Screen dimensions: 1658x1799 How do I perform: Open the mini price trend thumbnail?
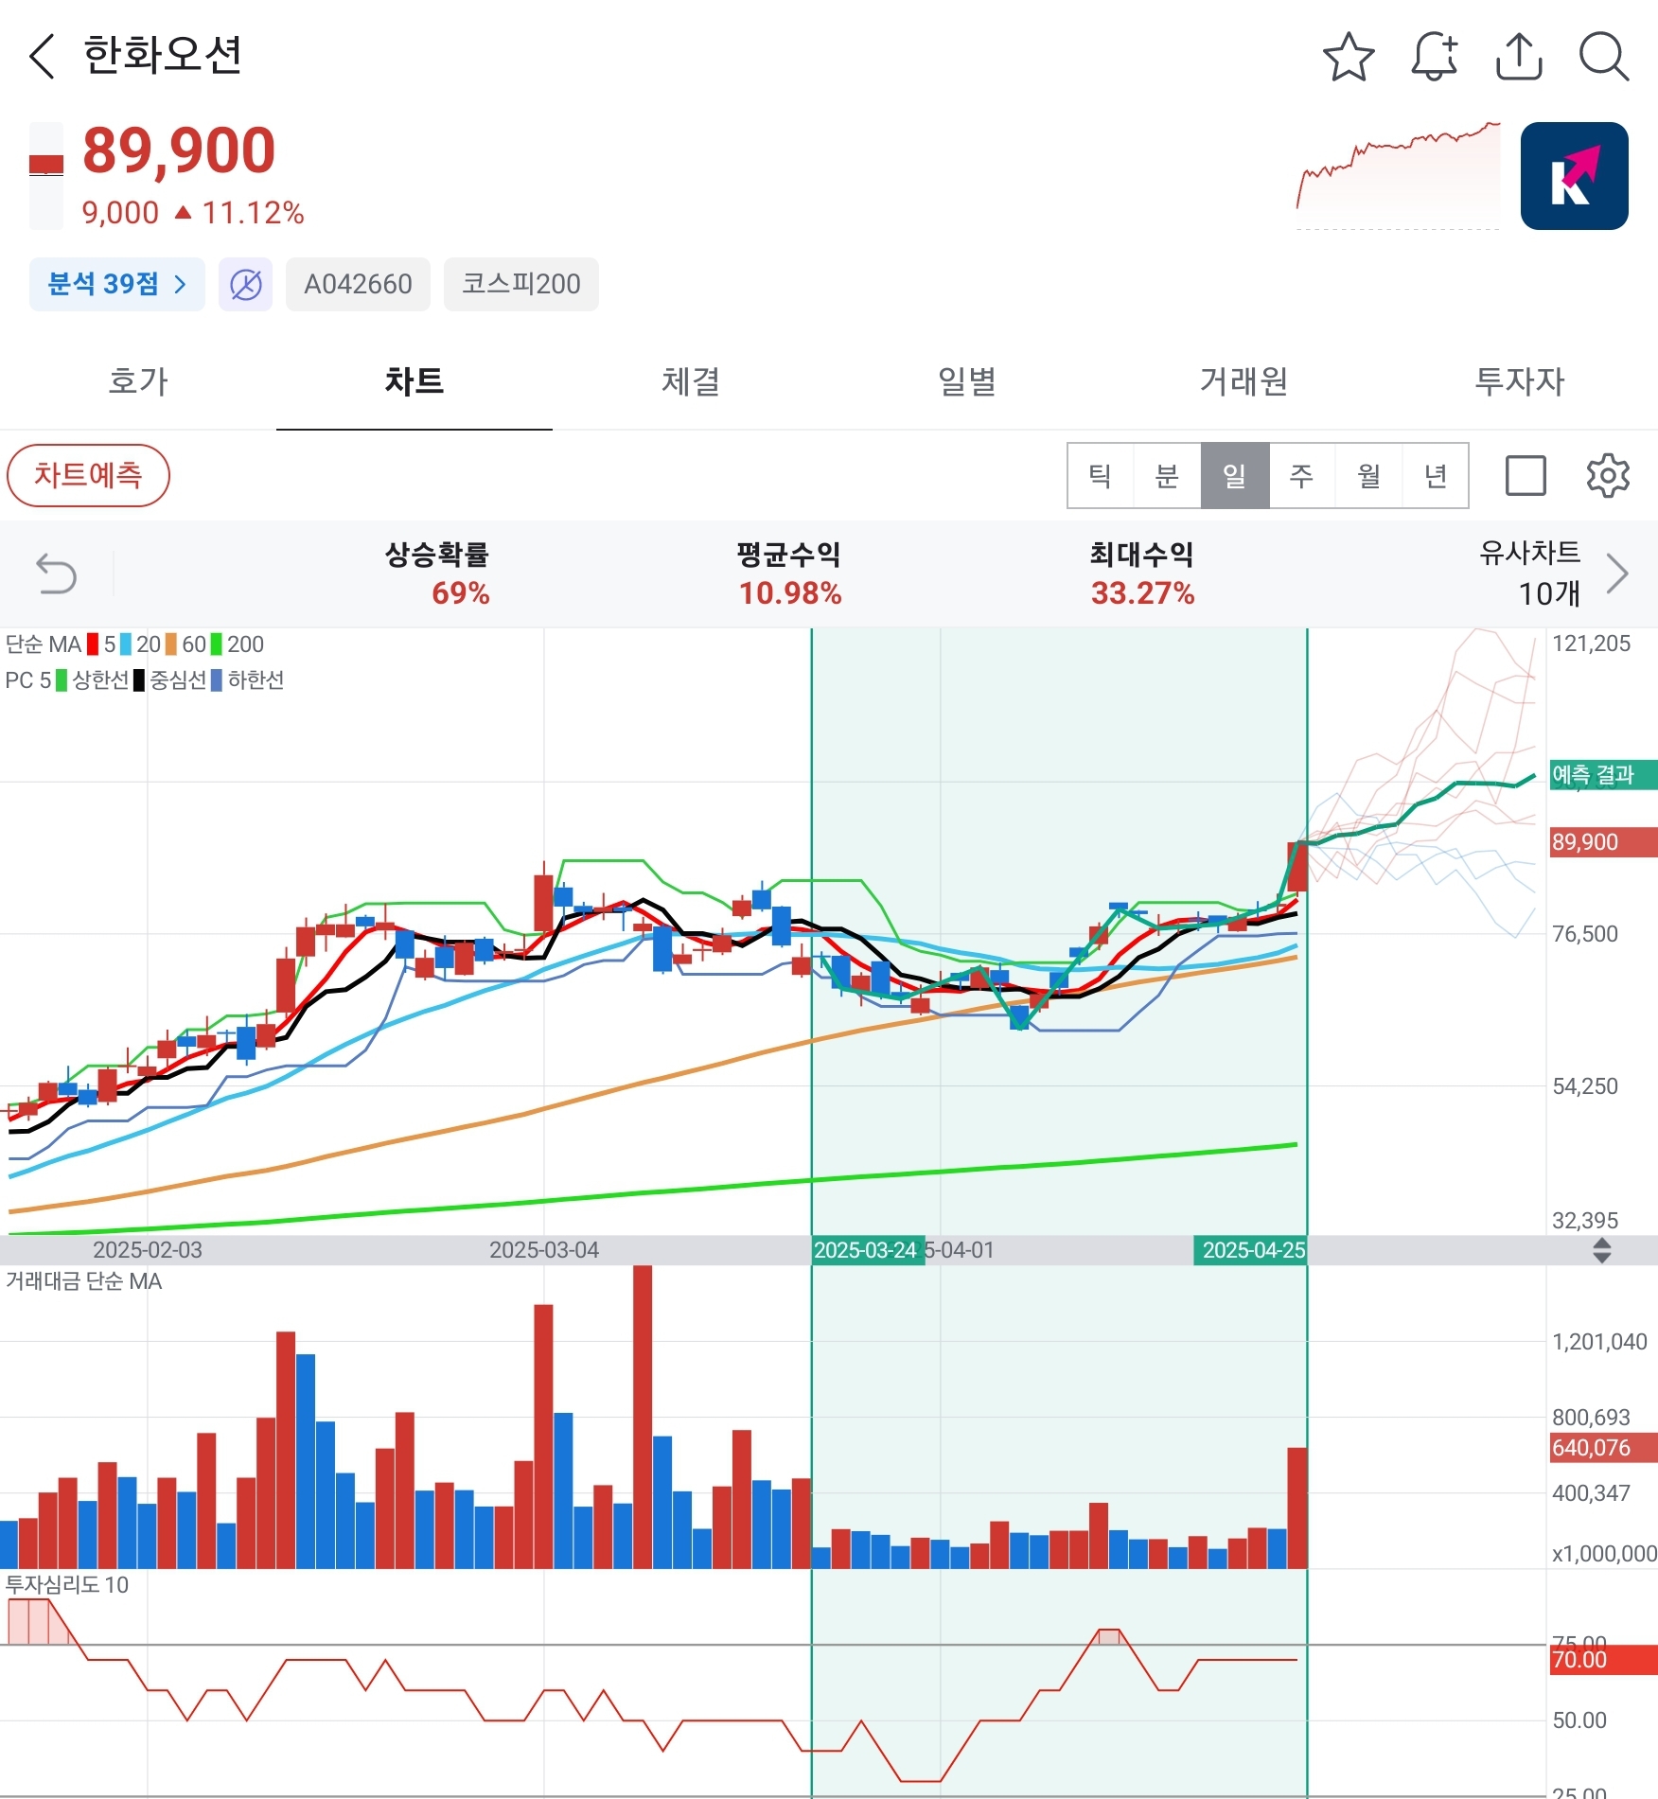tap(1398, 176)
